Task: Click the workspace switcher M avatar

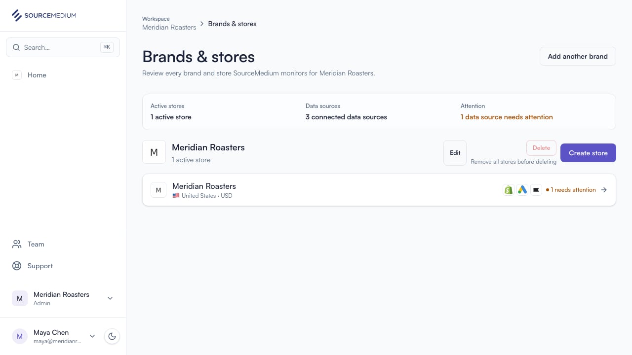Action: coord(20,298)
